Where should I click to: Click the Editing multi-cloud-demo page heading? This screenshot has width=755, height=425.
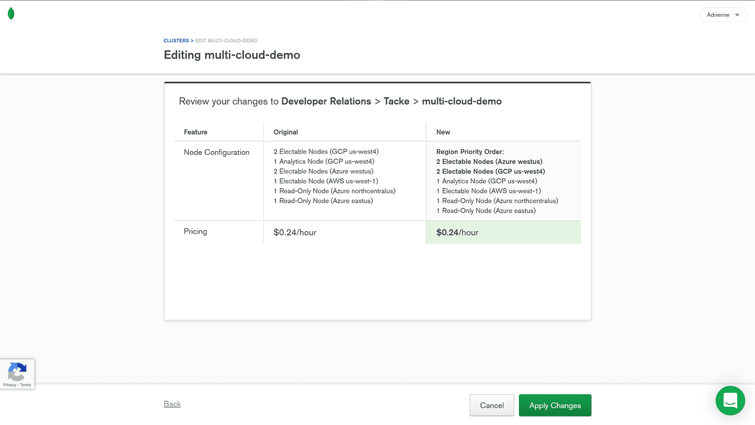pyautogui.click(x=232, y=55)
